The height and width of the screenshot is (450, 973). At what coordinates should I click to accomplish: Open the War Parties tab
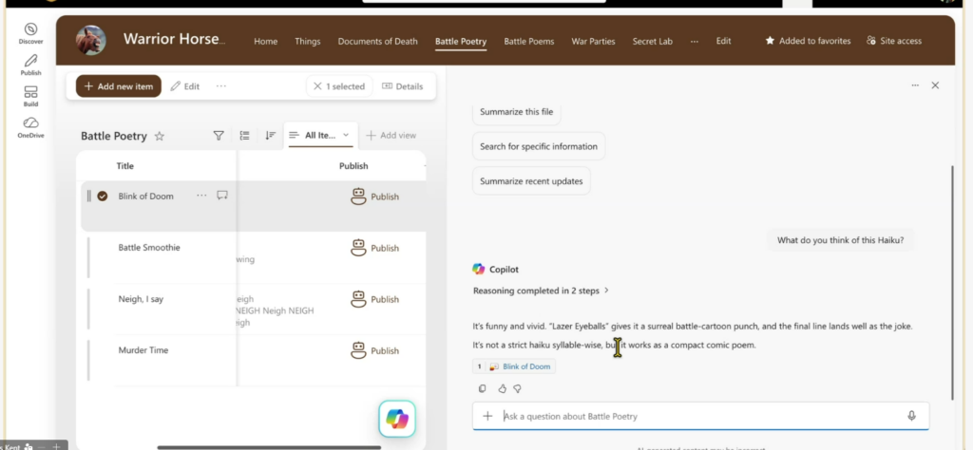tap(593, 41)
